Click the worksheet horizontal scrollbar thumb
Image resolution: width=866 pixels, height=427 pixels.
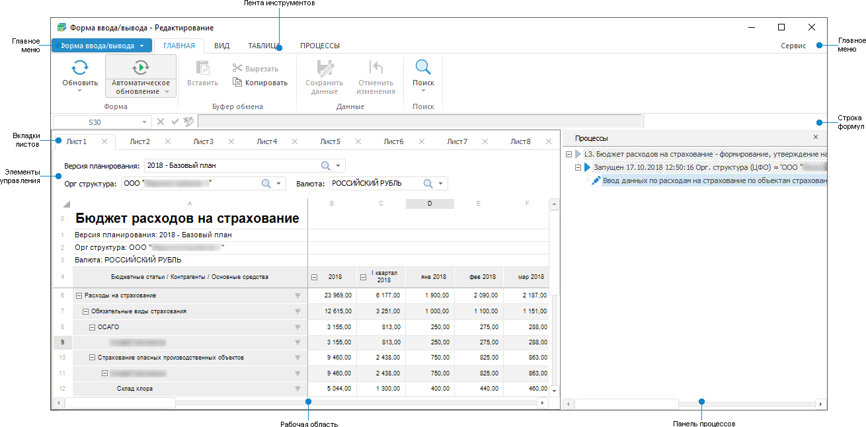120,403
